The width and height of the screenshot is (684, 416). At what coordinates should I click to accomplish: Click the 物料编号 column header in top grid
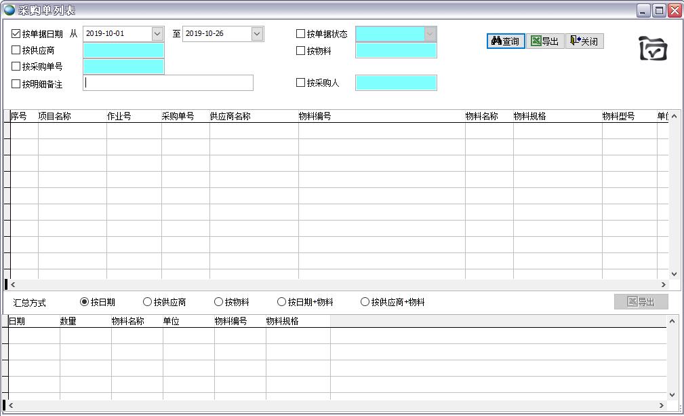(315, 116)
